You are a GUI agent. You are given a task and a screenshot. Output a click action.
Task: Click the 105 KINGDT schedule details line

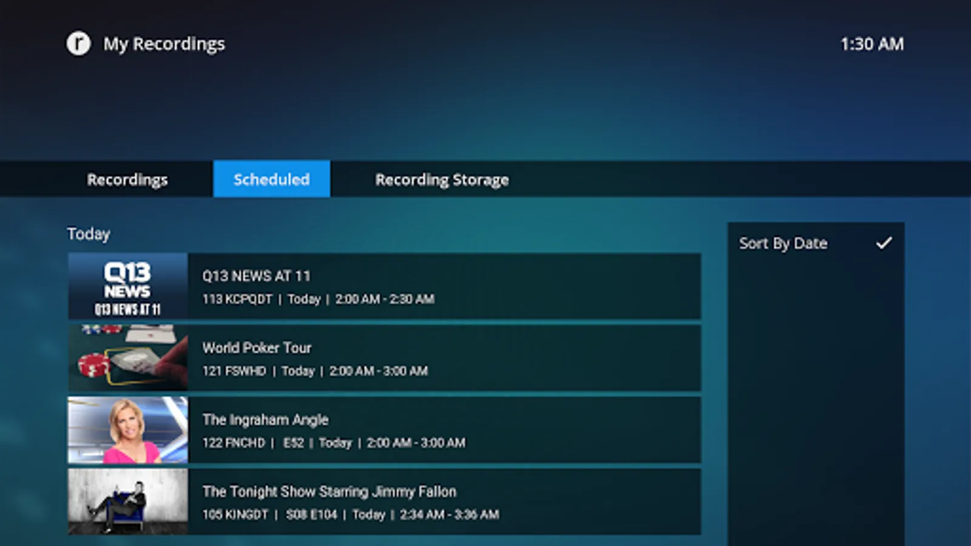[351, 514]
